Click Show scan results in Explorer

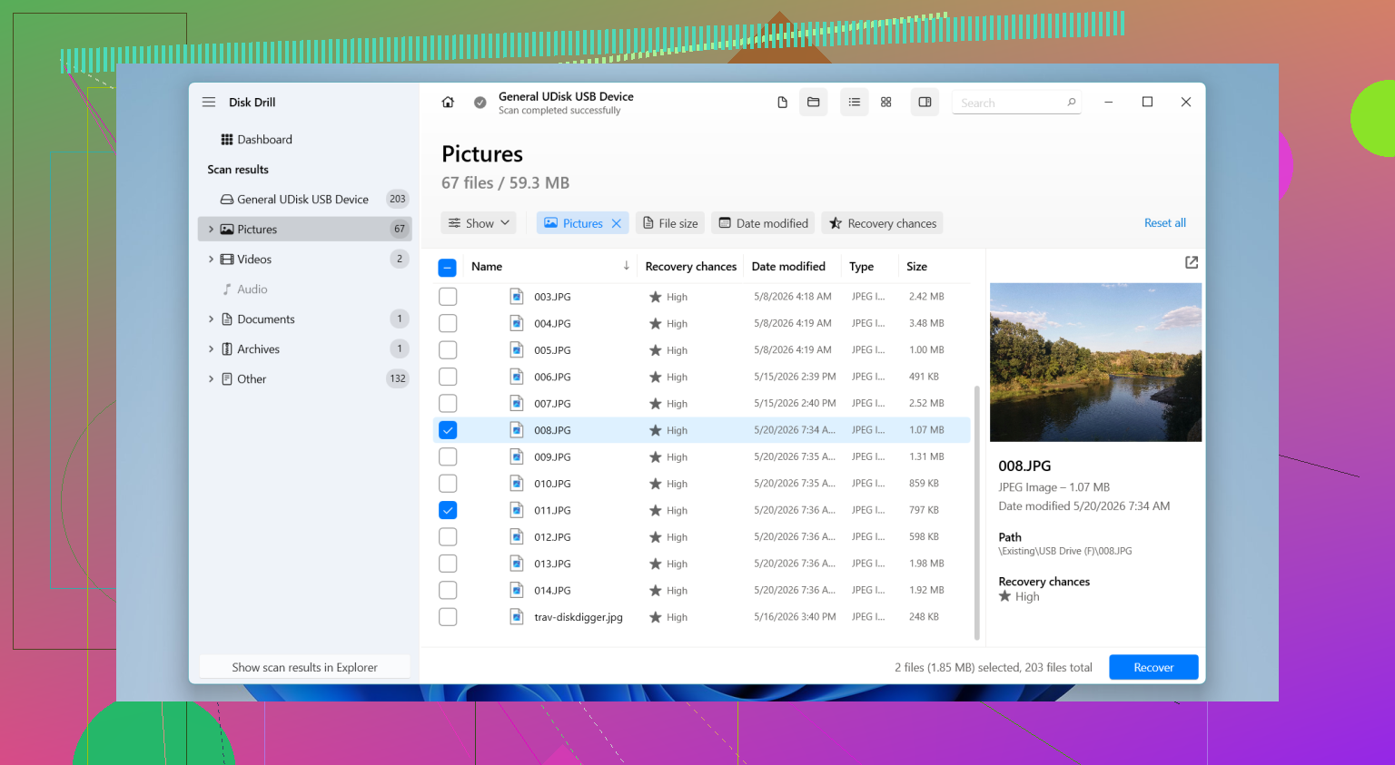point(304,667)
